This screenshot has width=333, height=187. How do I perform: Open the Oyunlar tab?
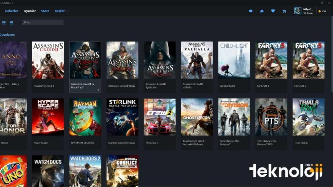tap(30, 11)
